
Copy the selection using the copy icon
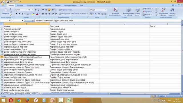point(11,12)
